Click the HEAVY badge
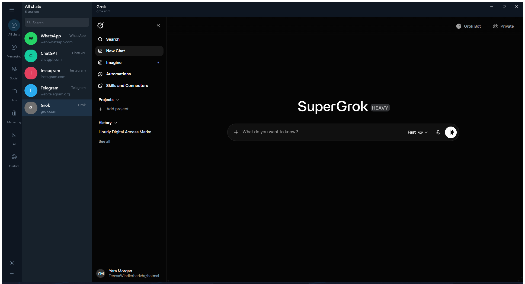This screenshot has height=284, width=525. coord(380,108)
